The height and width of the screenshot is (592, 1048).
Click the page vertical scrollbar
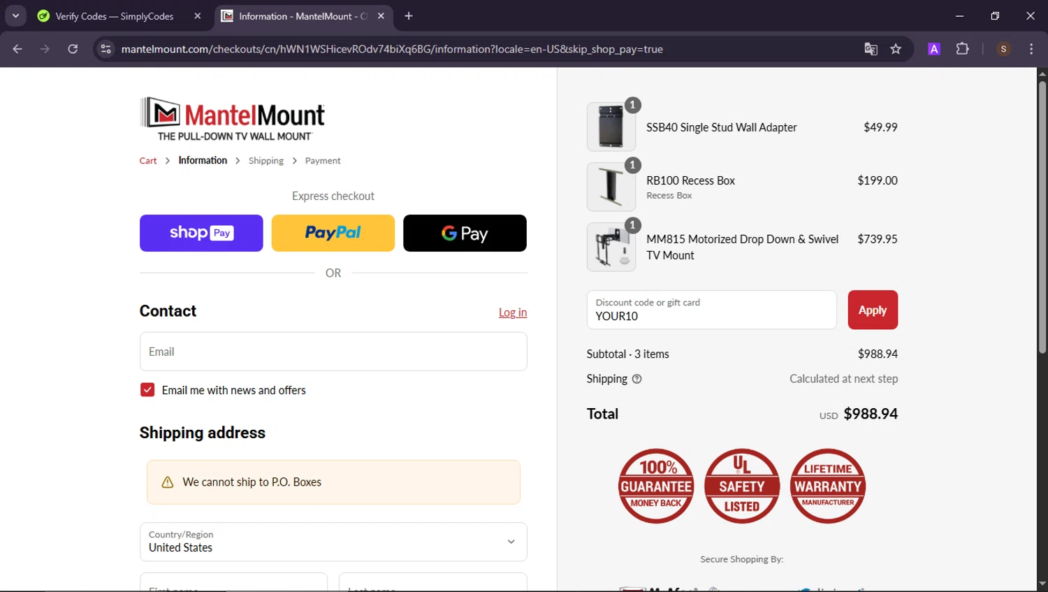[1042, 217]
